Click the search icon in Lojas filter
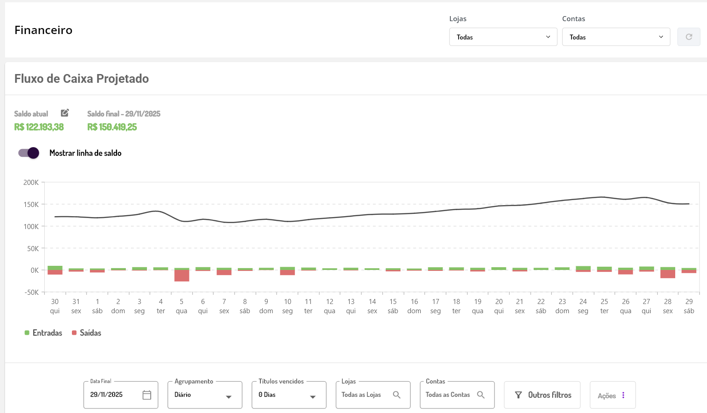This screenshot has height=413, width=707. [396, 395]
